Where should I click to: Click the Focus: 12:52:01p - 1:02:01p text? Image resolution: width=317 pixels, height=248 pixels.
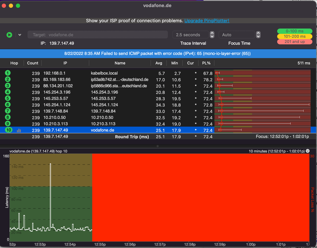[x=282, y=137]
